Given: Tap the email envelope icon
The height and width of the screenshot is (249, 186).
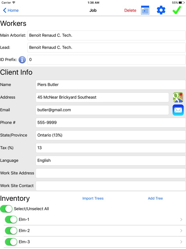Looking at the screenshot, I should pyautogui.click(x=178, y=110).
